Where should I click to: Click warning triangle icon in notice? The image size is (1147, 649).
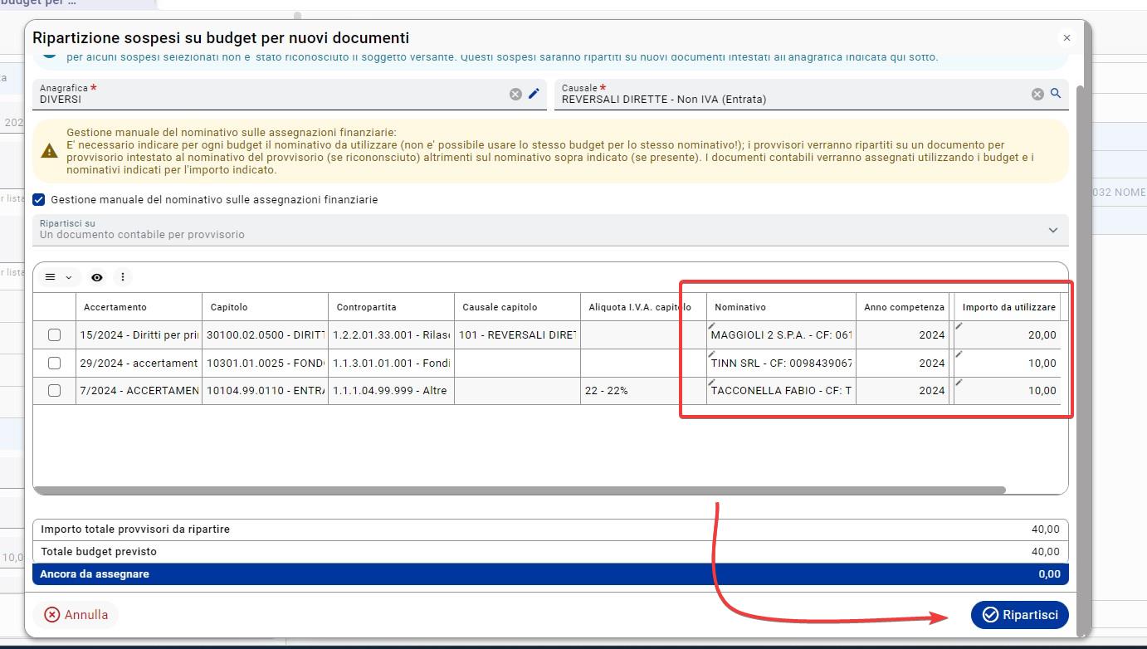[x=49, y=151]
